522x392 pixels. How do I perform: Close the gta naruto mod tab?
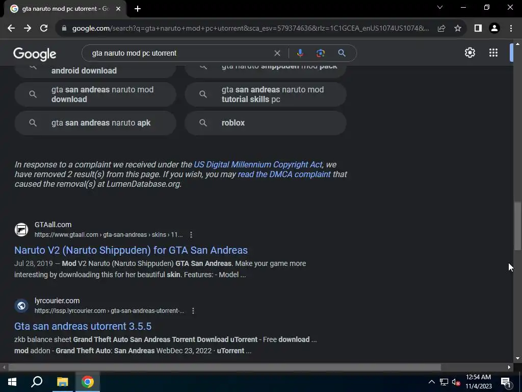tap(118, 9)
